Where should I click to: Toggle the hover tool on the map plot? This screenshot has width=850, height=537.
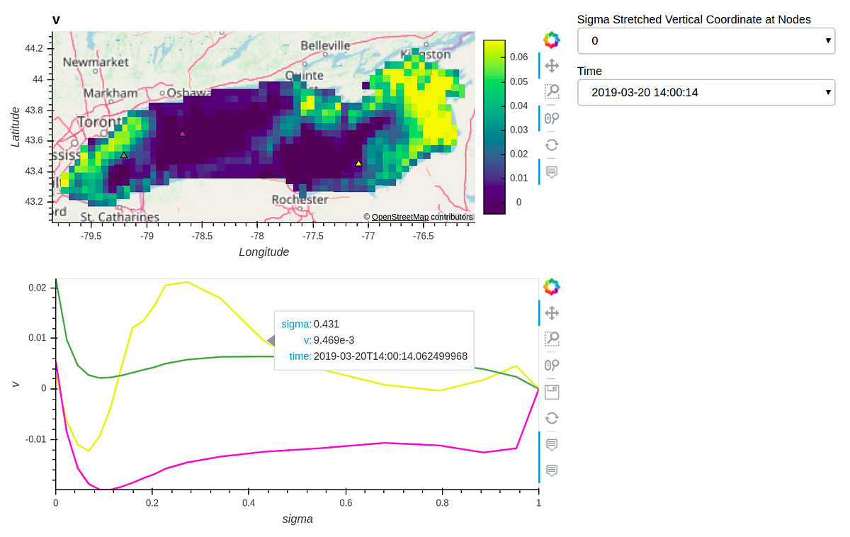(x=552, y=171)
